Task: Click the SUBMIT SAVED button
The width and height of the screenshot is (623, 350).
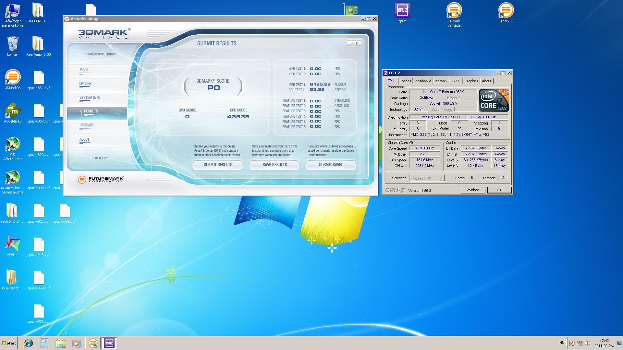Action: (x=331, y=165)
